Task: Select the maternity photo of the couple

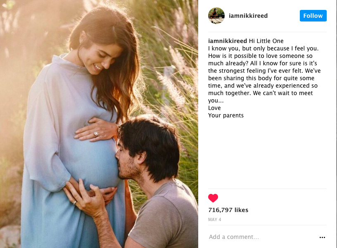Action: coord(99,124)
